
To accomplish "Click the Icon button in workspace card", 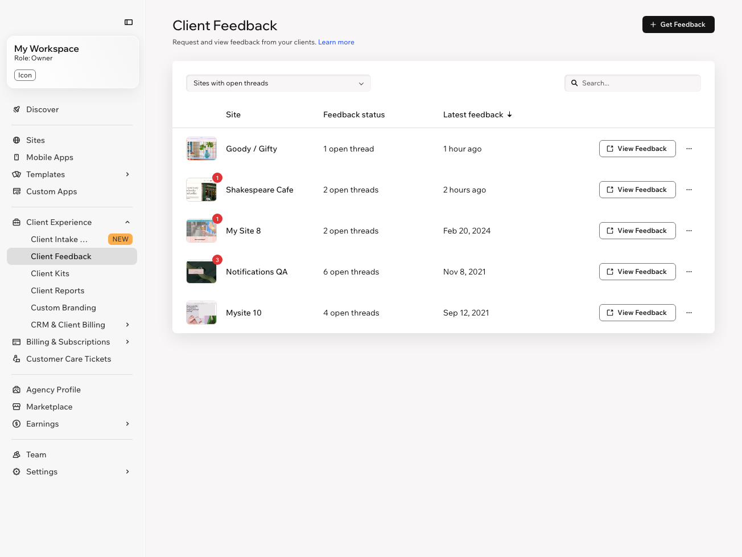I will pyautogui.click(x=25, y=75).
